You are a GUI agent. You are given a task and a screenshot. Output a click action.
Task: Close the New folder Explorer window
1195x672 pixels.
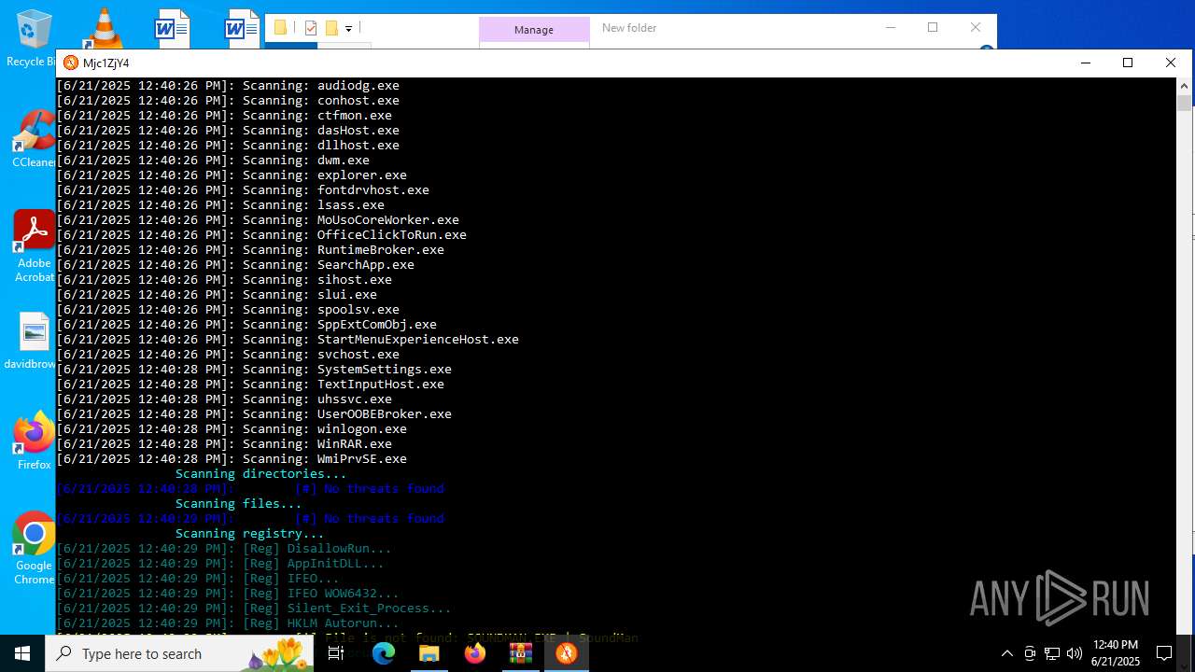(976, 27)
